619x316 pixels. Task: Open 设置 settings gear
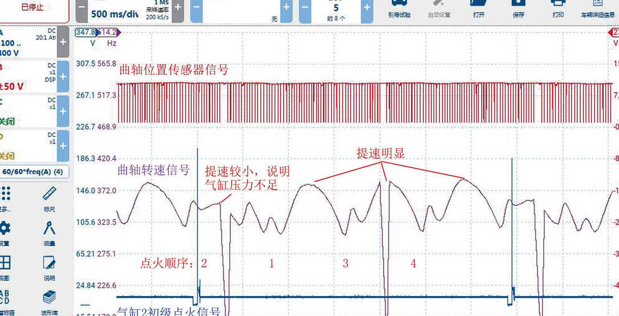[5, 233]
